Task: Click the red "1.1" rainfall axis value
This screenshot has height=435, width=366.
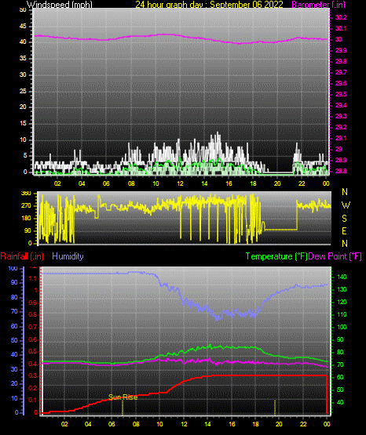Action: [33, 278]
